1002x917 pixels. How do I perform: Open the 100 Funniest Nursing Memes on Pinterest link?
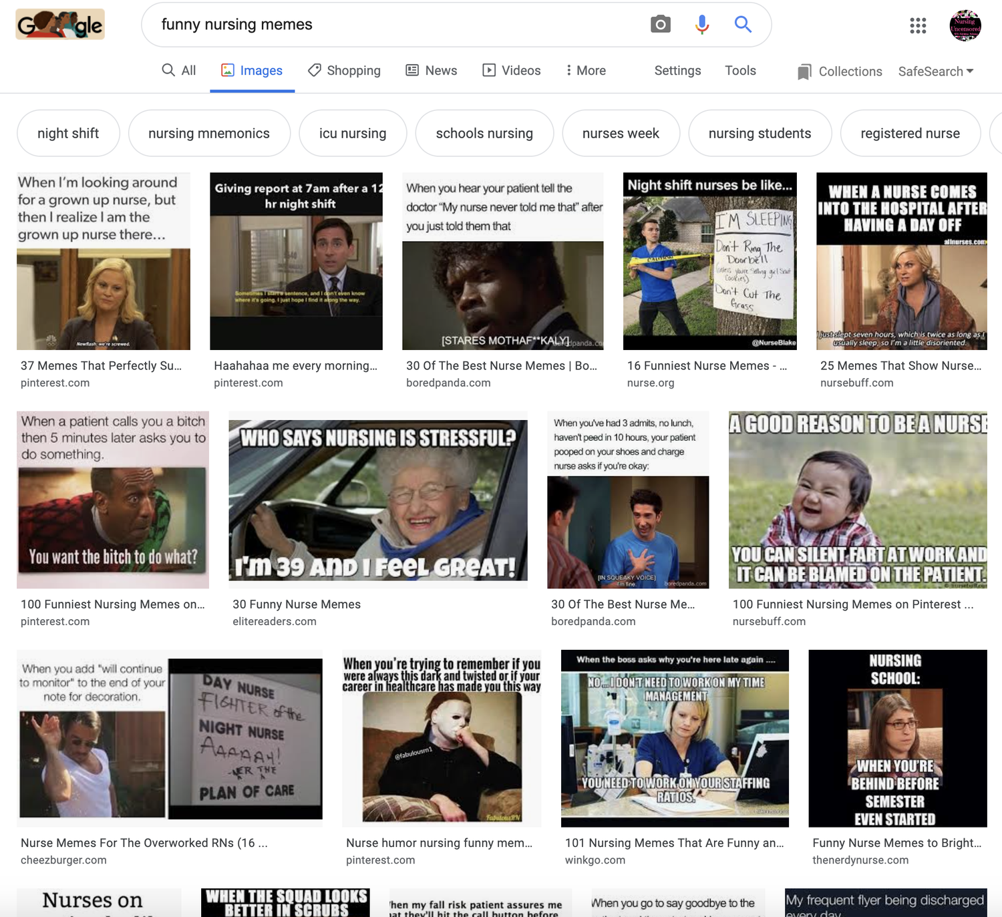coord(853,604)
